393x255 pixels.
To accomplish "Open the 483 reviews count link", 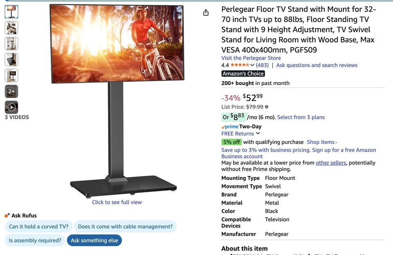I will (x=262, y=65).
